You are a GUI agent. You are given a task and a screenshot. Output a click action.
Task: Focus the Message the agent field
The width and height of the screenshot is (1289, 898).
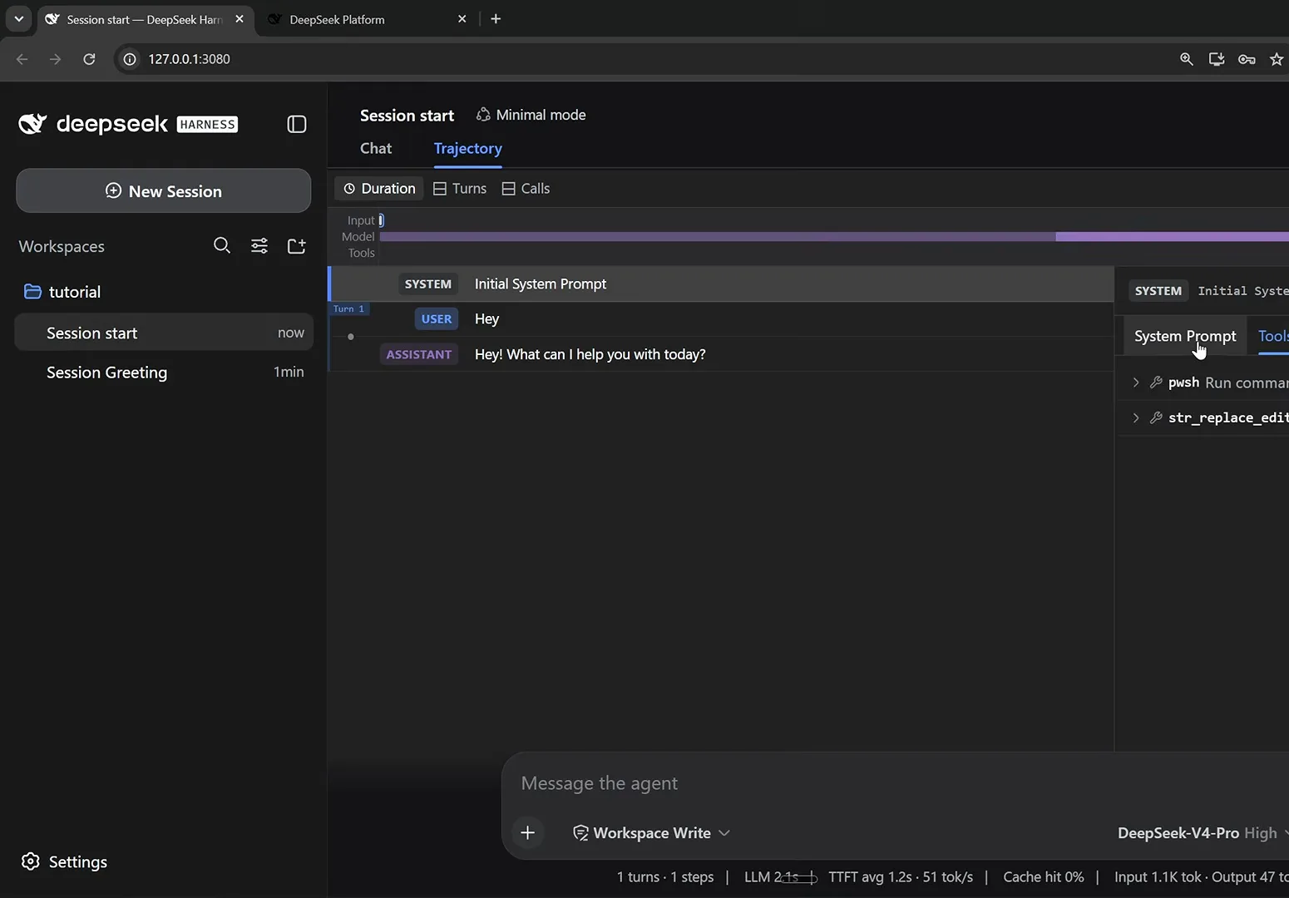[898, 783]
